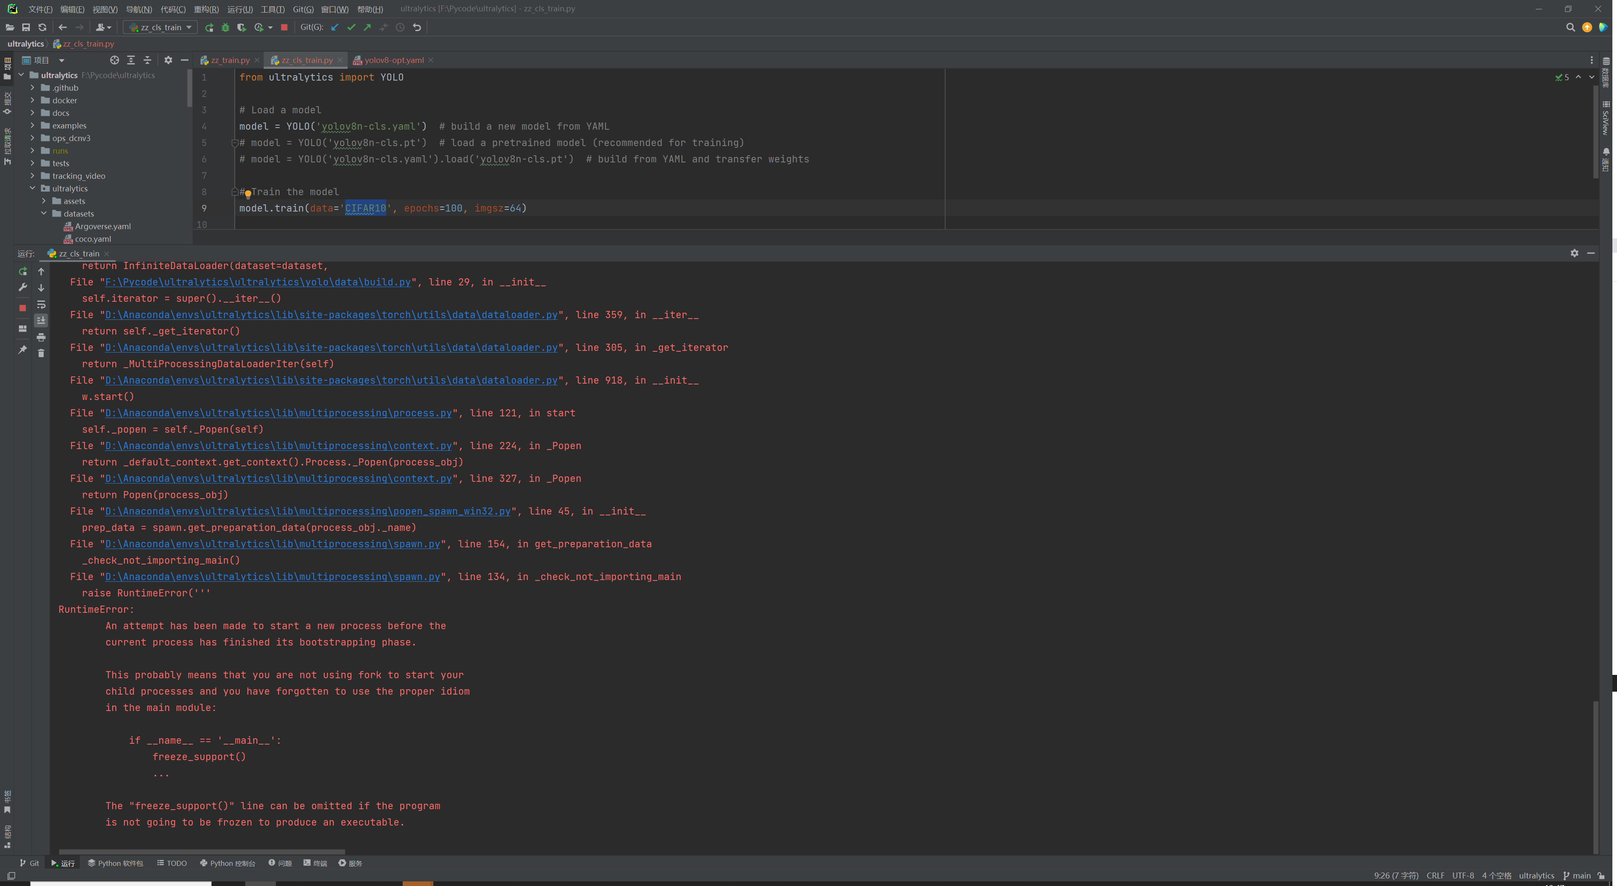Open Search Everywhere with the magnifier icon
1617x886 pixels.
[1570, 27]
